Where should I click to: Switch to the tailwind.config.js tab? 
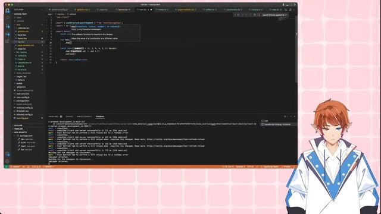click(x=59, y=10)
